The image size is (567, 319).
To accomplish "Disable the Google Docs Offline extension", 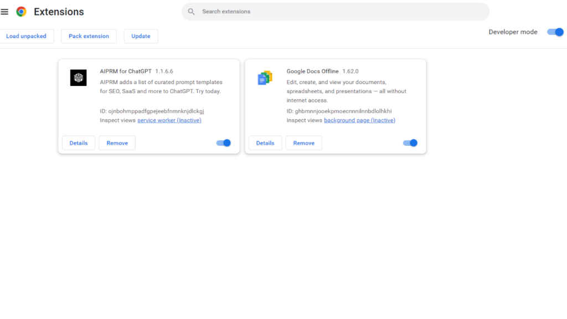I will click(x=410, y=143).
